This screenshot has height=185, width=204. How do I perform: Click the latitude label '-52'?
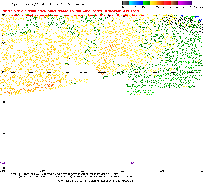pyautogui.click(x=2, y=43)
